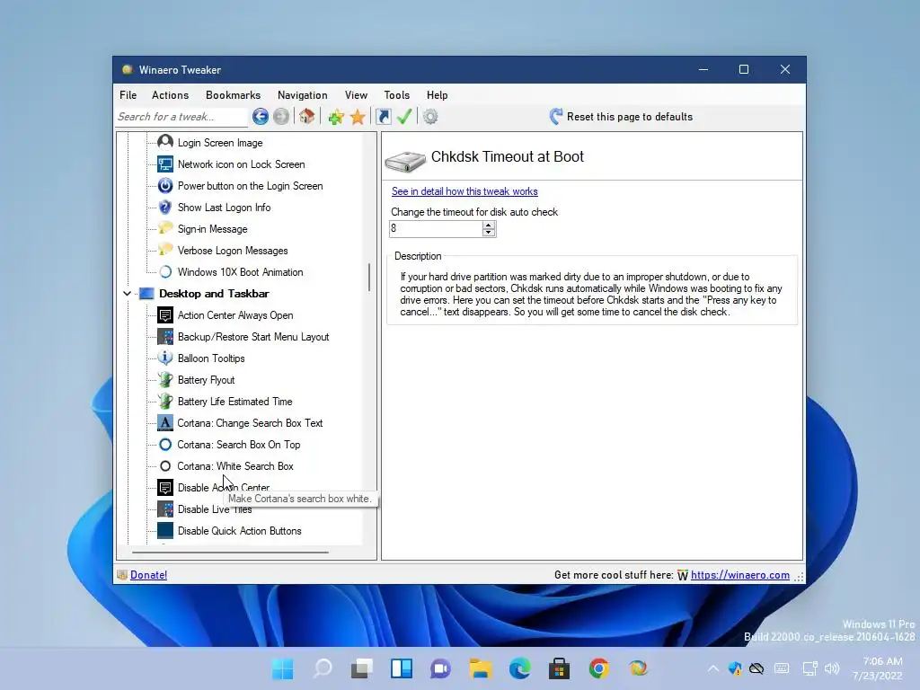Click the Cortana: Search Box On Top icon

pos(165,445)
